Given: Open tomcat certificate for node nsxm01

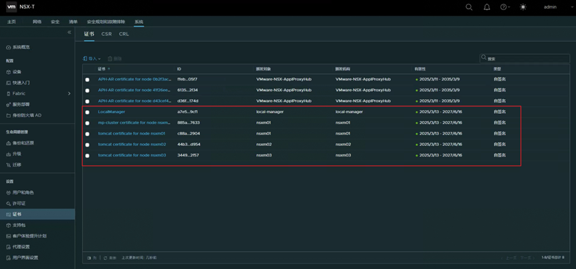Looking at the screenshot, I should (132, 133).
